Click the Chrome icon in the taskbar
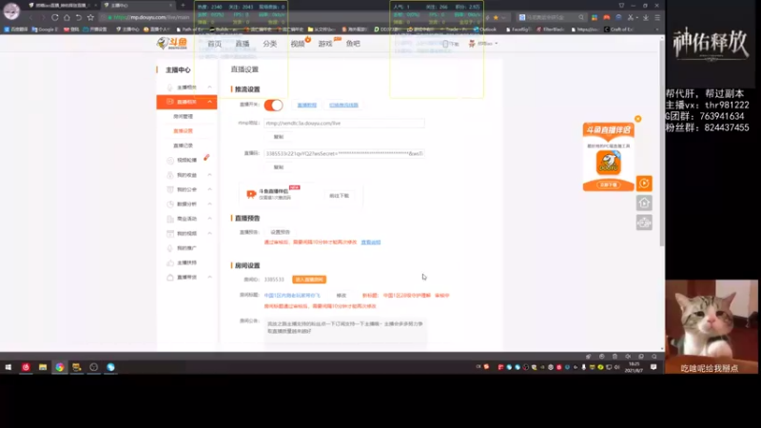 [x=60, y=367]
